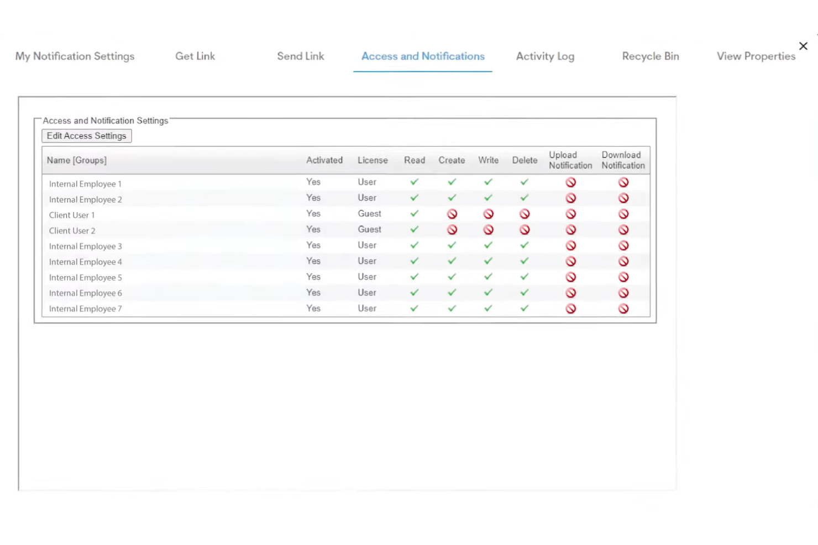The height and width of the screenshot is (545, 818).
Task: Toggle Delete permission for Internal Employee 2
Action: tap(525, 198)
